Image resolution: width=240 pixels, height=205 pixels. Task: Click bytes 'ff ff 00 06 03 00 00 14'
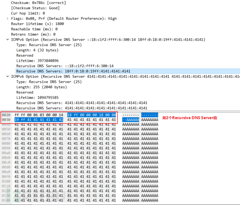(x=39, y=115)
